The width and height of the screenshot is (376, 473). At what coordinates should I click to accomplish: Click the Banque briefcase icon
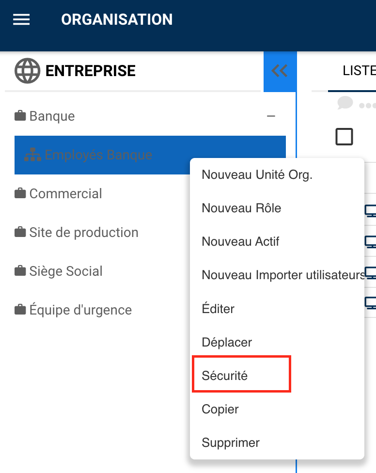20,116
